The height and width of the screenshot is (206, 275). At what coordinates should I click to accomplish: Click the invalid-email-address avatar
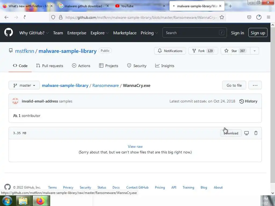[x=15, y=101]
